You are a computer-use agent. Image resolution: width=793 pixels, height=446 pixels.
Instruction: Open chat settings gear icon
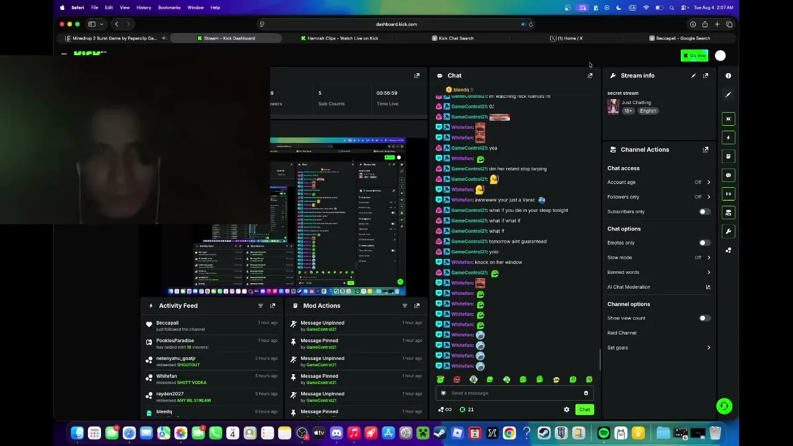coord(566,409)
